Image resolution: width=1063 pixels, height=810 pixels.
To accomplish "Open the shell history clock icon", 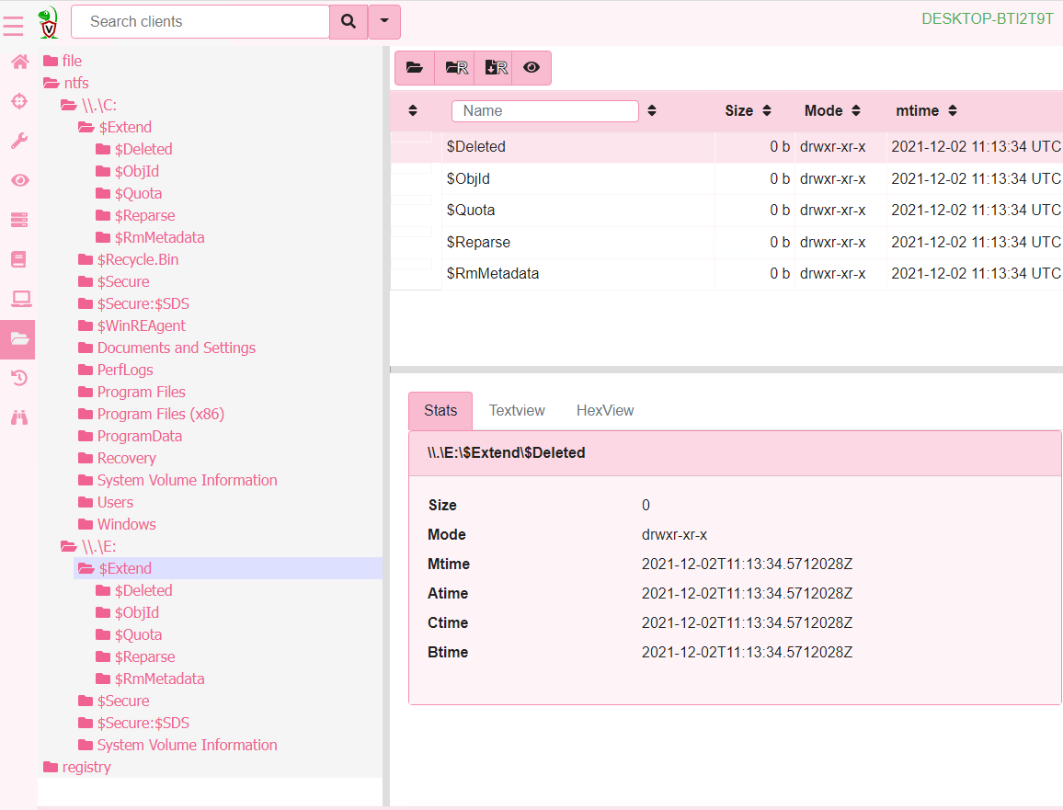I will (18, 378).
